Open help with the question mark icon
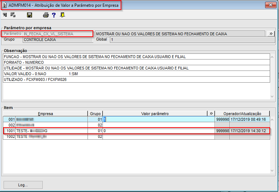The width and height of the screenshot is (279, 192). [x=54, y=15]
